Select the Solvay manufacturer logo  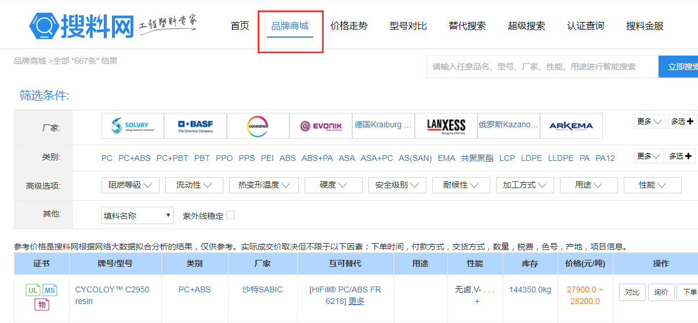click(x=132, y=126)
